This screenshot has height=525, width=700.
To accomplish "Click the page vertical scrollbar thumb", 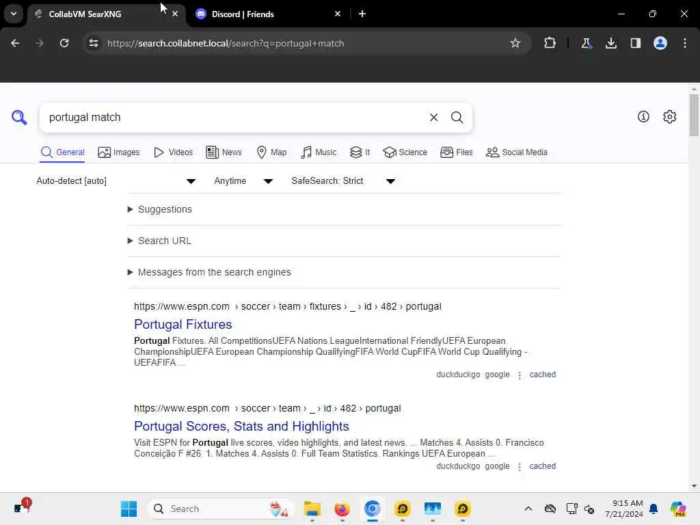I will coord(693,115).
